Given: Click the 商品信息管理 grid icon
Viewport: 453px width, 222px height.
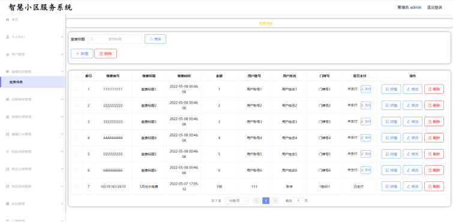Looking at the screenshot, I should pos(8,186).
